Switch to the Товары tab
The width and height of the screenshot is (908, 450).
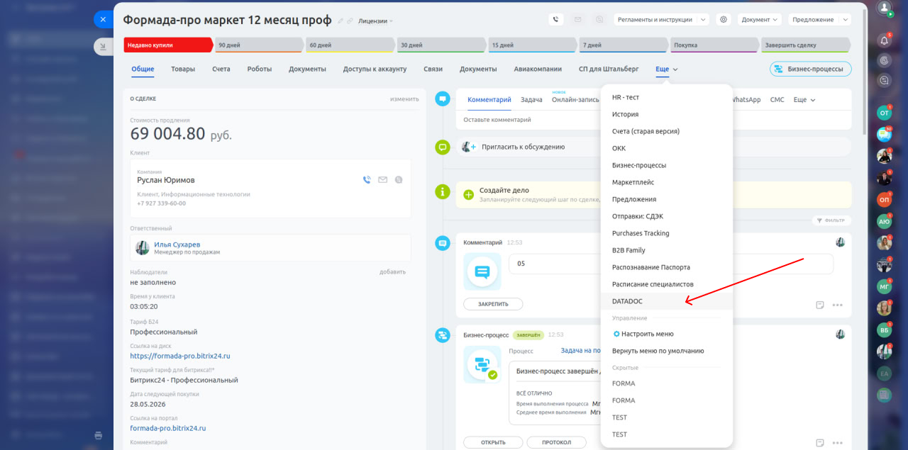point(183,69)
